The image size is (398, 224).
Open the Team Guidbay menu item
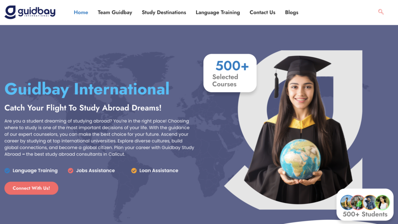pos(115,12)
